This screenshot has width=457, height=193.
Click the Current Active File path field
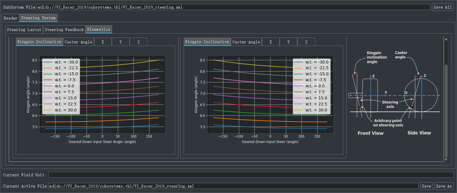(x=233, y=186)
